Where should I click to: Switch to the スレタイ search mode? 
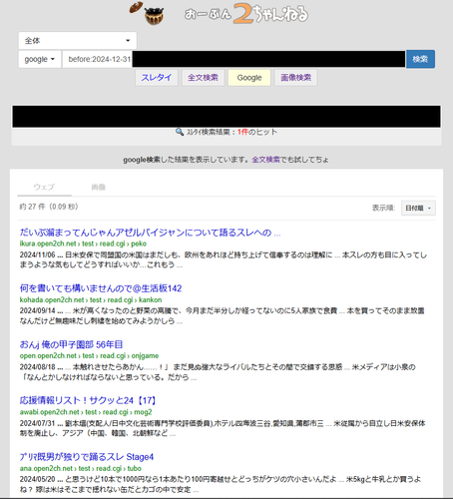157,78
